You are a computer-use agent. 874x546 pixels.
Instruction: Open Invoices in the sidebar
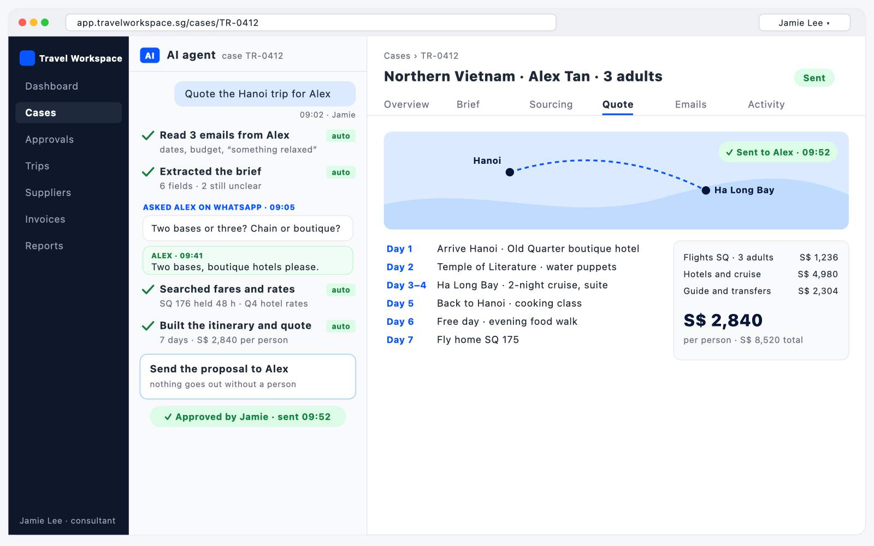tap(68, 219)
